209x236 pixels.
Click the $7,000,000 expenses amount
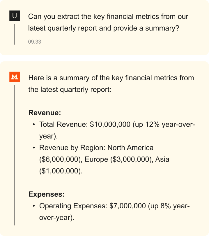pyautogui.click(x=127, y=206)
